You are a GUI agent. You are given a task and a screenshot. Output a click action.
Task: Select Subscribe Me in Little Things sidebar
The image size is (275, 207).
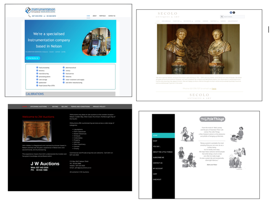pos(159,157)
